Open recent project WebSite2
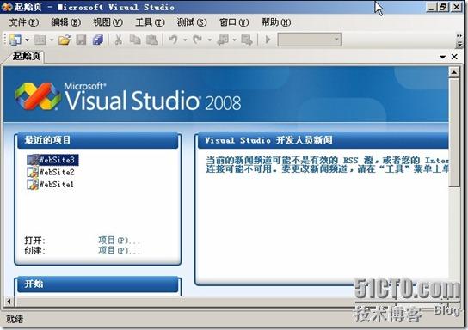This screenshot has width=468, height=330. click(57, 172)
